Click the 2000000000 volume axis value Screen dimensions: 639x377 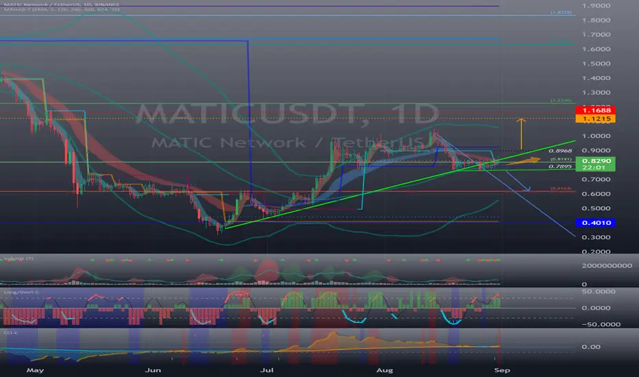click(x=607, y=266)
